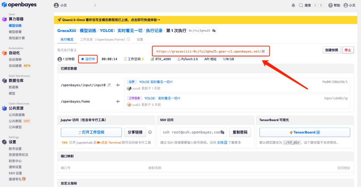Click the API 地址 link
This screenshot has height=187, width=361.
[x=211, y=59]
